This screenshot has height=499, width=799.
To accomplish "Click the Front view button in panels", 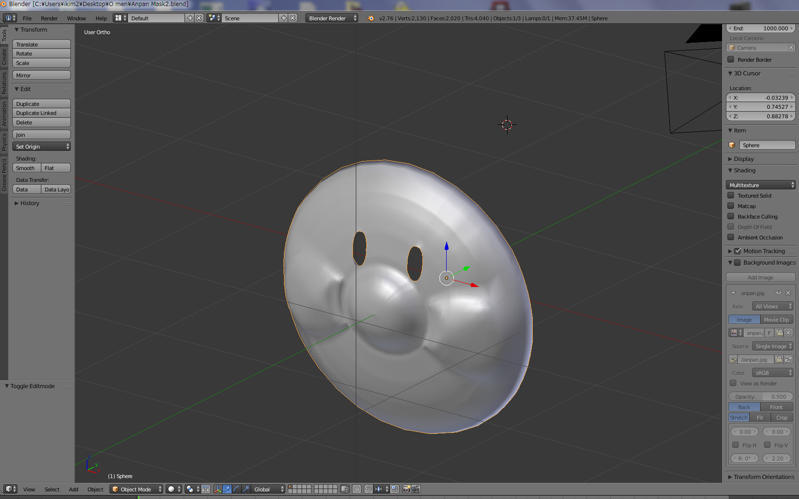I will pyautogui.click(x=777, y=407).
